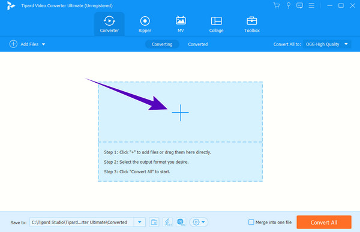Click the shopping cart purchase icon

click(x=277, y=5)
